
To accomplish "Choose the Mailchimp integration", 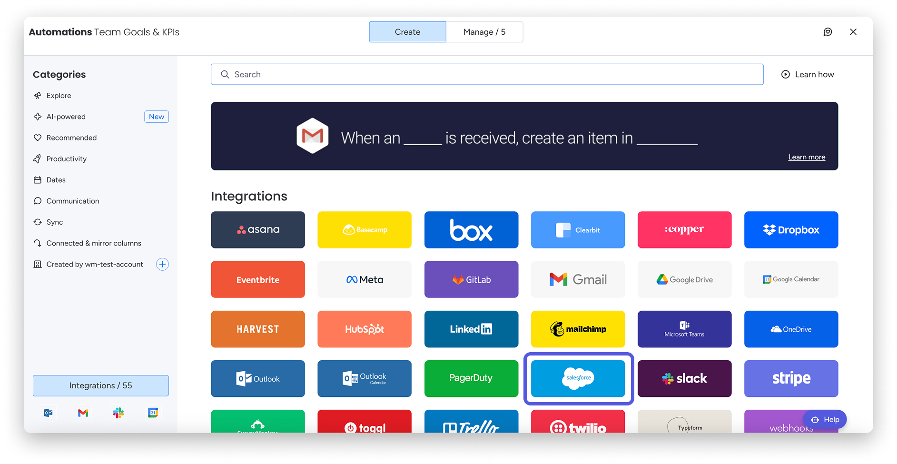I will pos(578,329).
